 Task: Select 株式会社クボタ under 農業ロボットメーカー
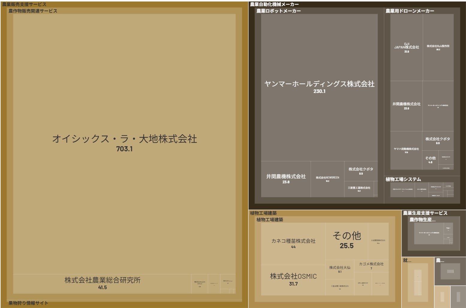point(361,171)
